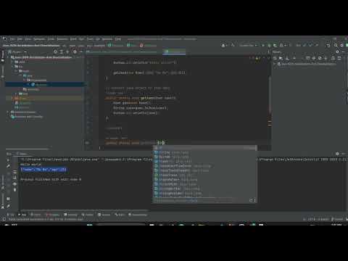This screenshot has width=348, height=261.
Task: Click Expand All icon in Project panel header
Action: click(x=62, y=52)
